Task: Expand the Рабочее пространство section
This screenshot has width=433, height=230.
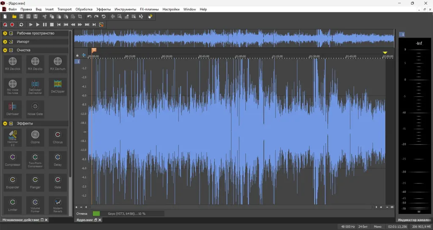Action: 5,33
